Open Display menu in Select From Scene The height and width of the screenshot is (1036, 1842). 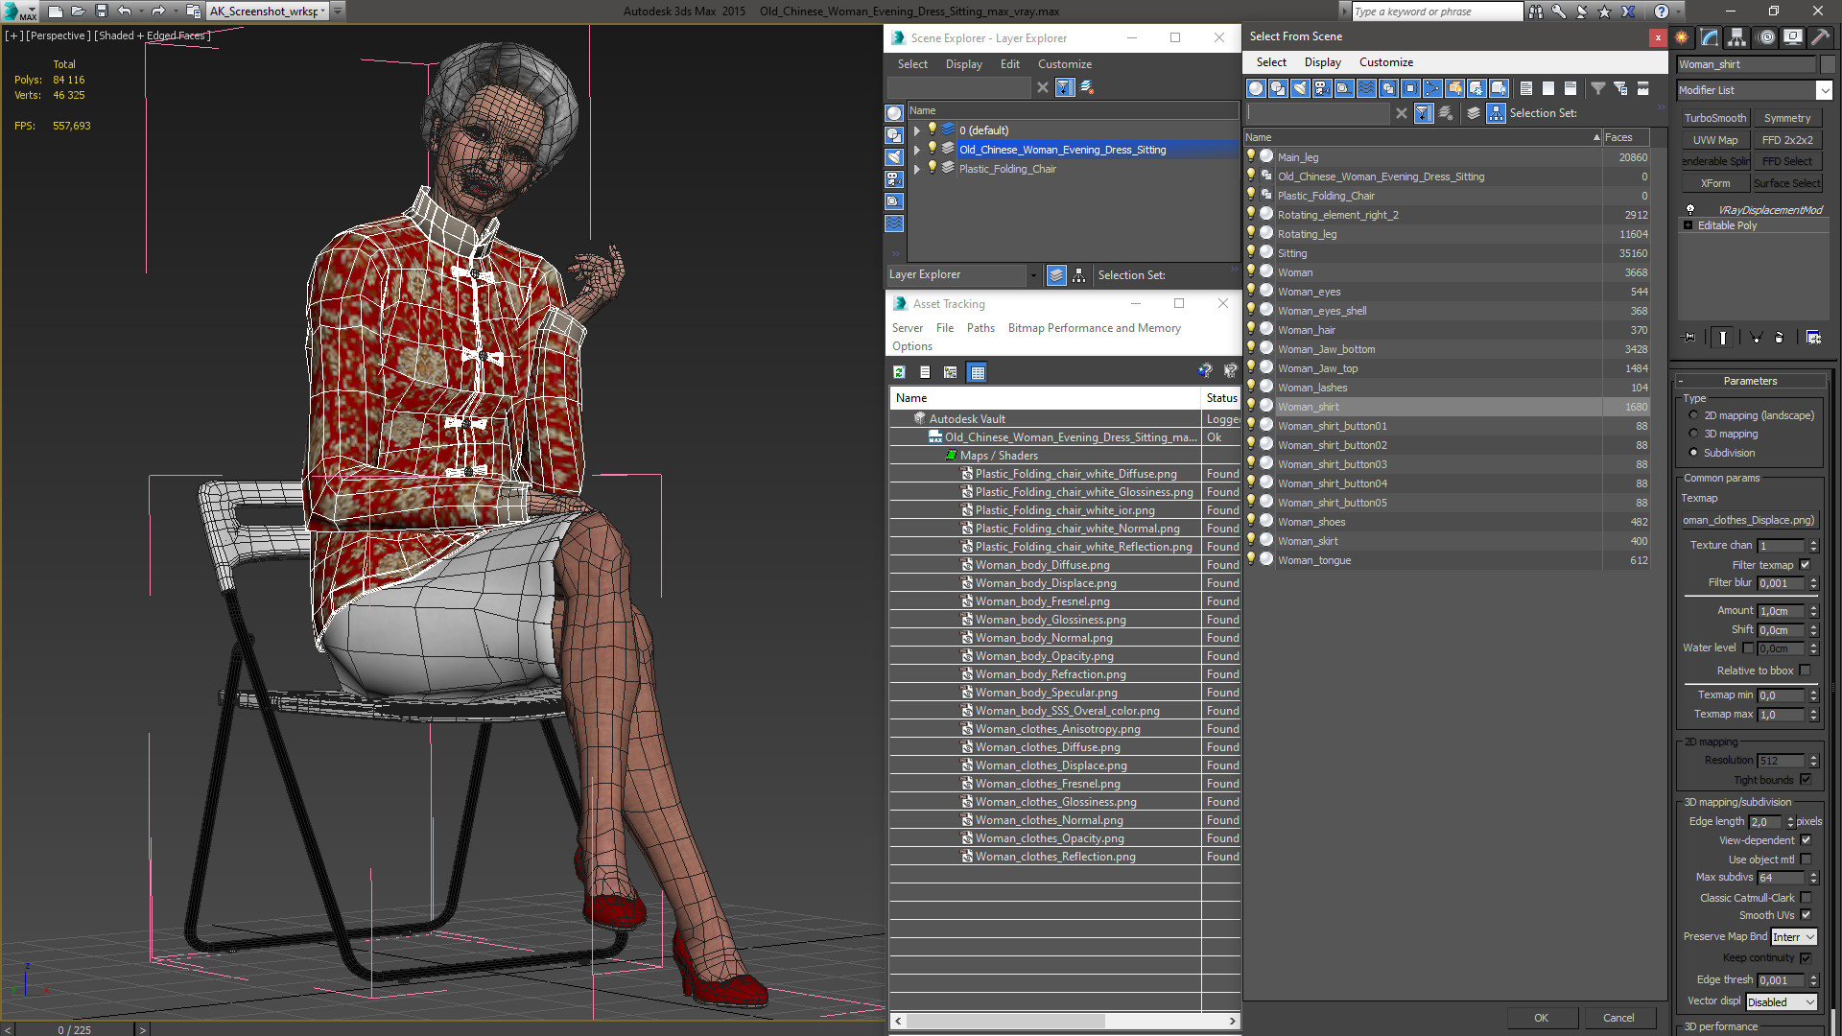point(1322,62)
